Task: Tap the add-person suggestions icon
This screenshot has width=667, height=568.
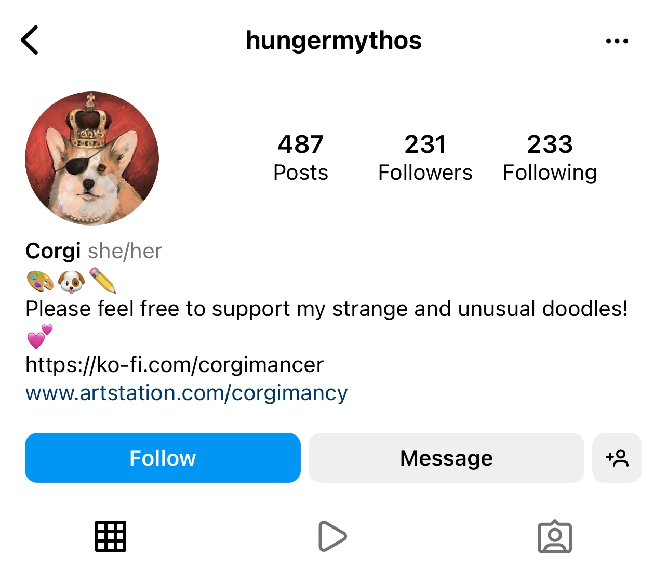Action: tap(617, 458)
